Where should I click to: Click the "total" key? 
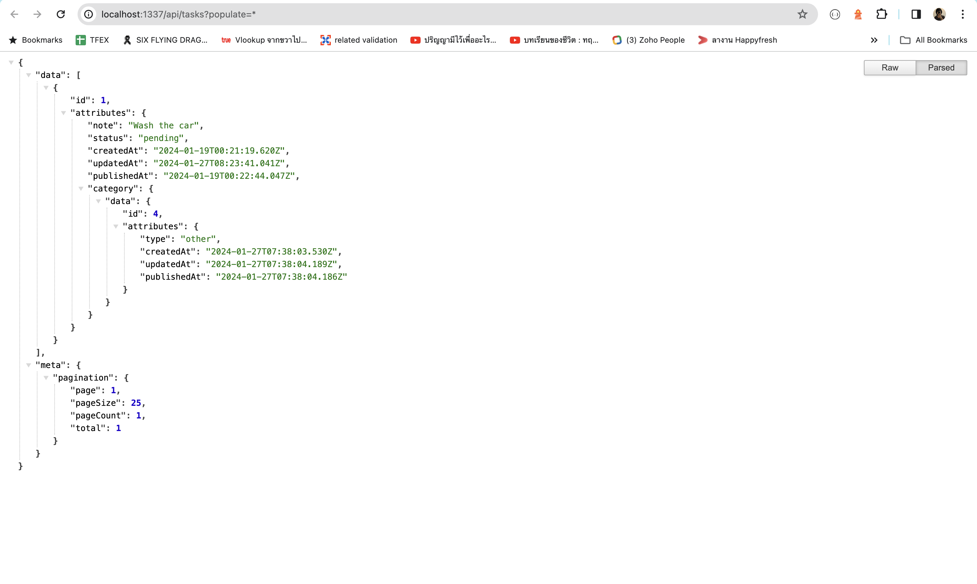pos(88,428)
